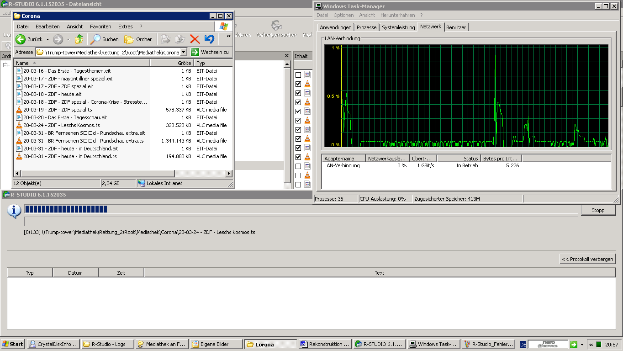Tick the topmost unchecked box under Inhalt

point(298,75)
